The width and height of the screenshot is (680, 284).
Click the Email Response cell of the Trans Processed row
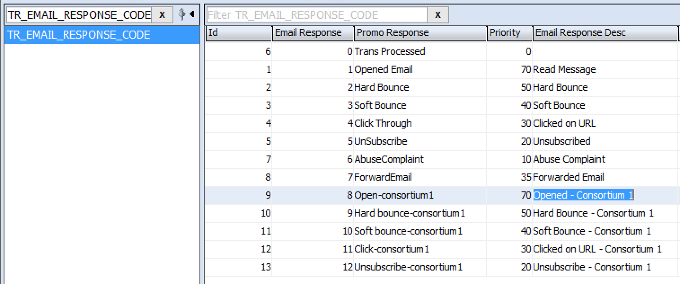pos(313,52)
